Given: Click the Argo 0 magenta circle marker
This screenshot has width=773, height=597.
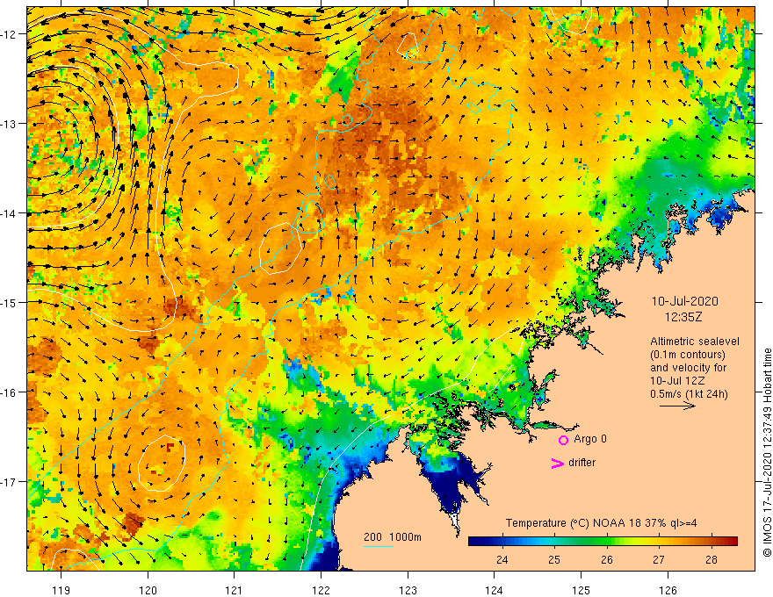Looking at the screenshot, I should click(563, 440).
